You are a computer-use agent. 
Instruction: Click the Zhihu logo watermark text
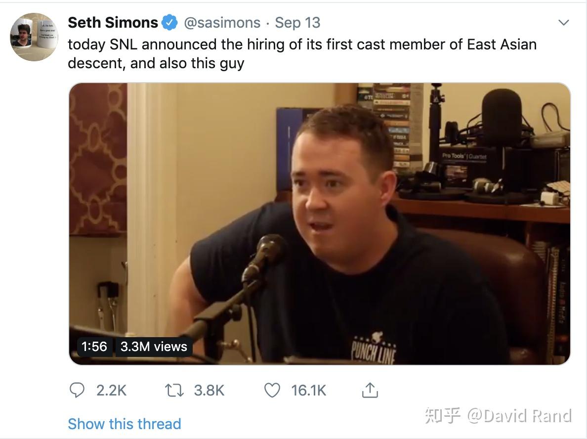pyautogui.click(x=443, y=416)
